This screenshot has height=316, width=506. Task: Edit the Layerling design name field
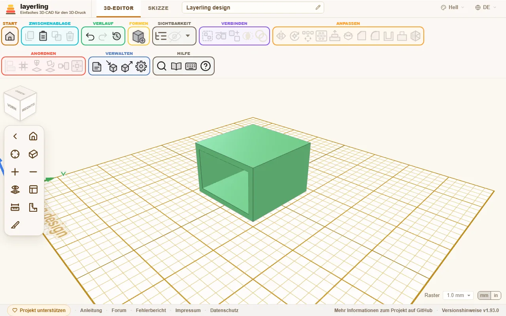coord(253,8)
